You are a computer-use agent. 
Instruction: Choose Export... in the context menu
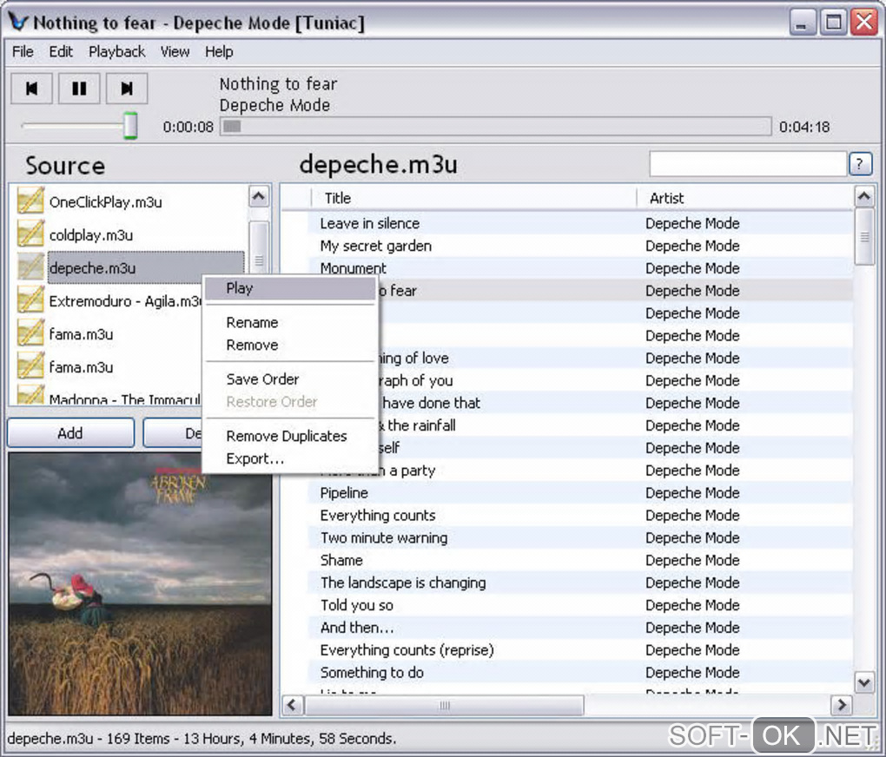coord(290,458)
